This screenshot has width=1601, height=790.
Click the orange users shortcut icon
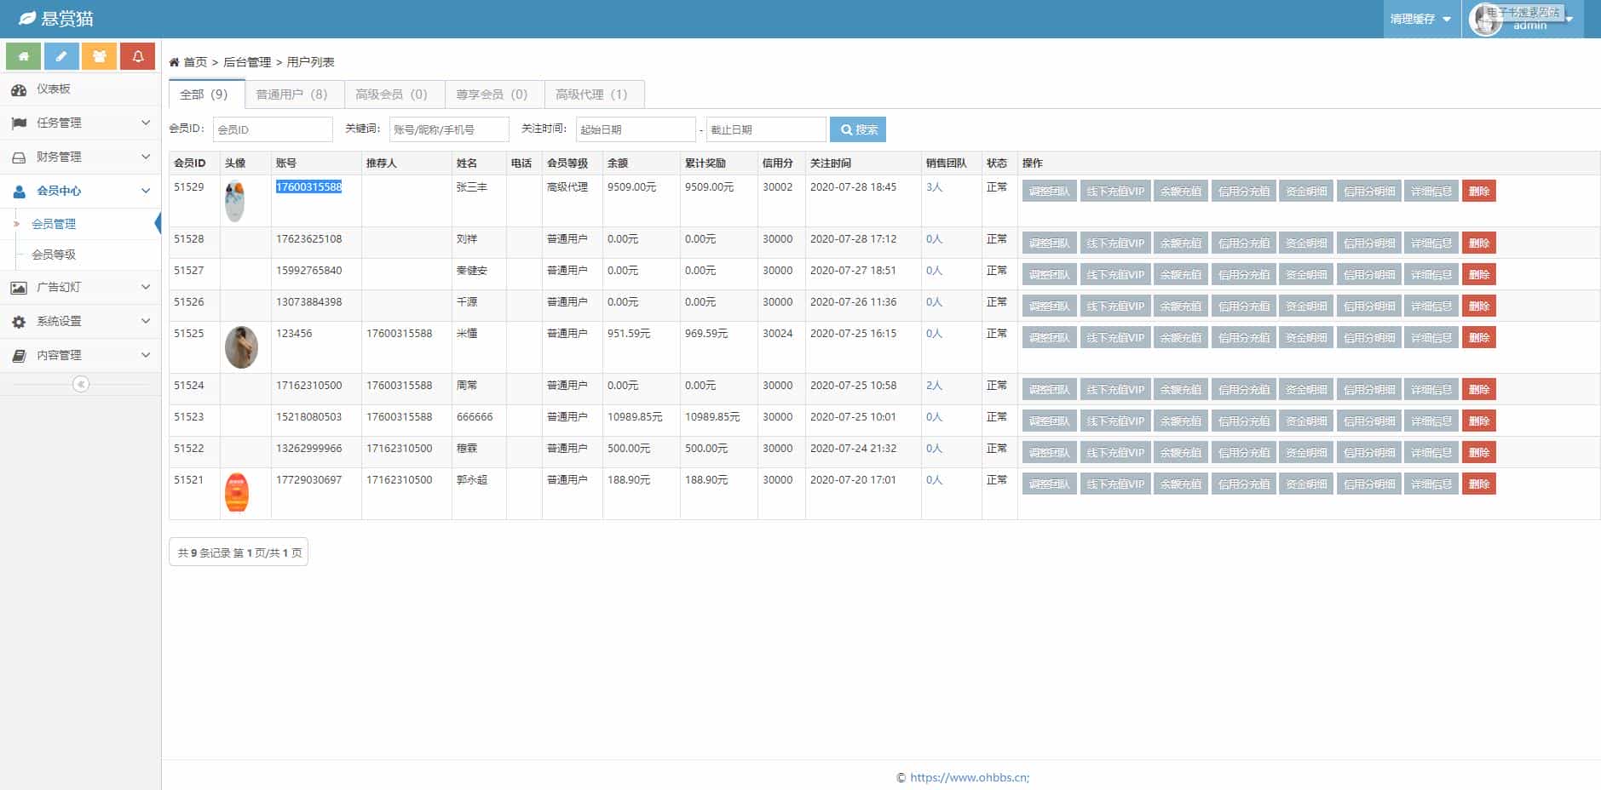[100, 56]
